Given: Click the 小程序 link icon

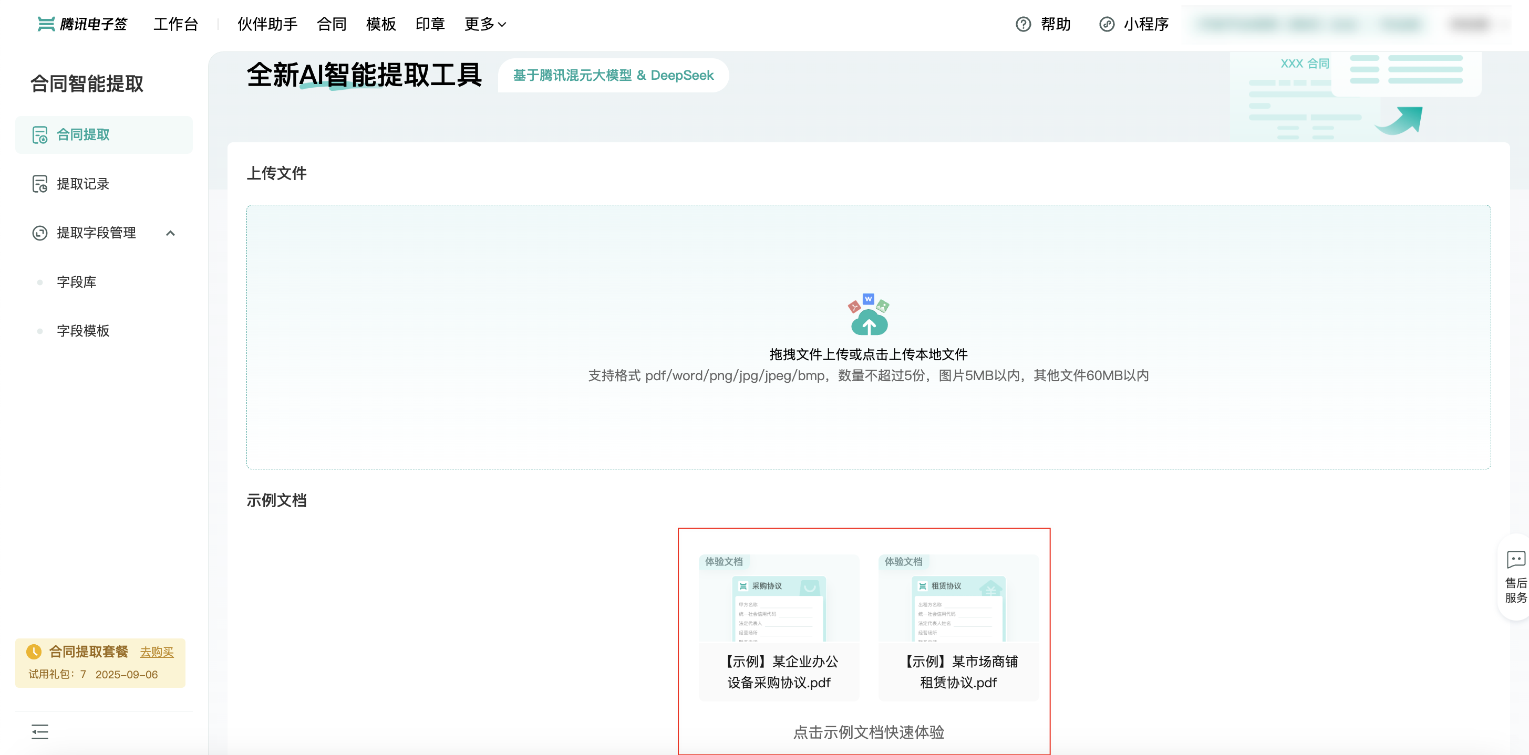Looking at the screenshot, I should coord(1107,24).
